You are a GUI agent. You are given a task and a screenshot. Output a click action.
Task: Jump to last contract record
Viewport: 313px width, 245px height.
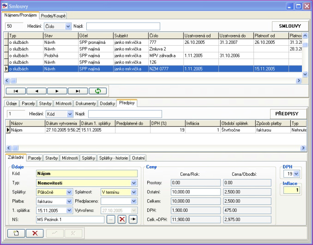78,91
